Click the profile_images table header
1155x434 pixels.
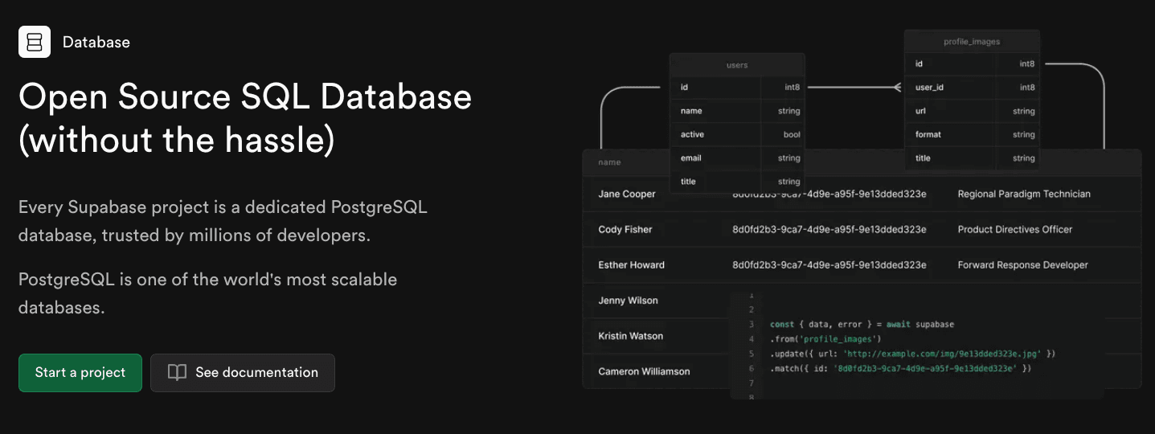click(x=972, y=42)
